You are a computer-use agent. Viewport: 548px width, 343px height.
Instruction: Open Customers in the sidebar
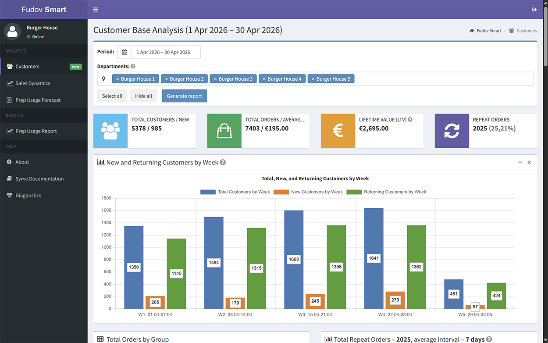click(44, 67)
